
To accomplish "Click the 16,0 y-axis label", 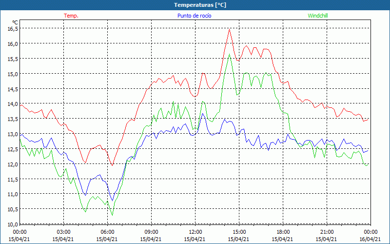I will click(x=13, y=43).
